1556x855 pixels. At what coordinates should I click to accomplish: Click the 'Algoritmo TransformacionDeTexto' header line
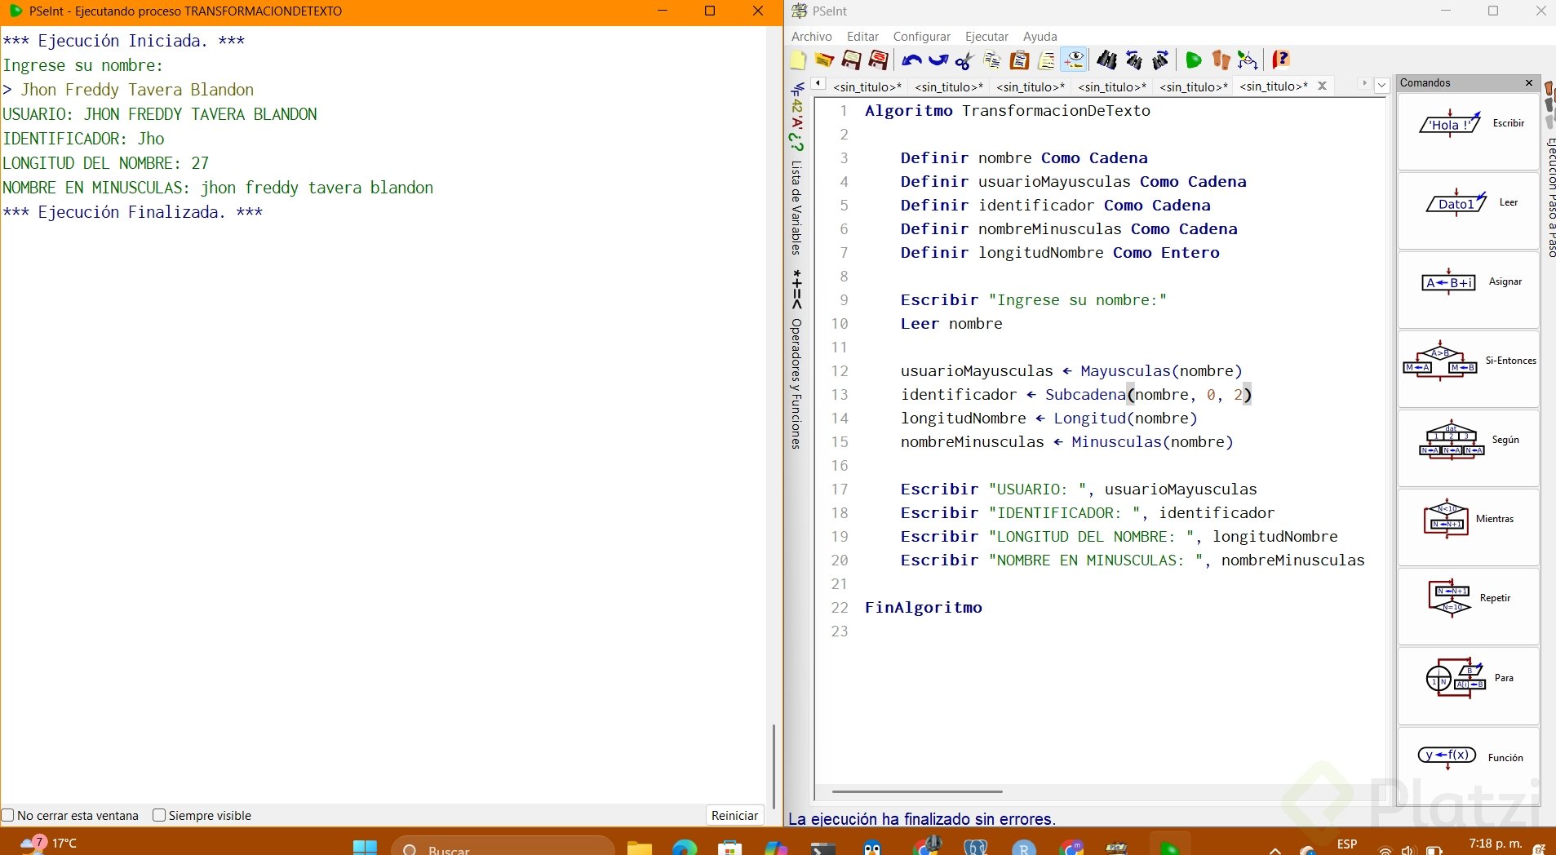coord(1008,111)
